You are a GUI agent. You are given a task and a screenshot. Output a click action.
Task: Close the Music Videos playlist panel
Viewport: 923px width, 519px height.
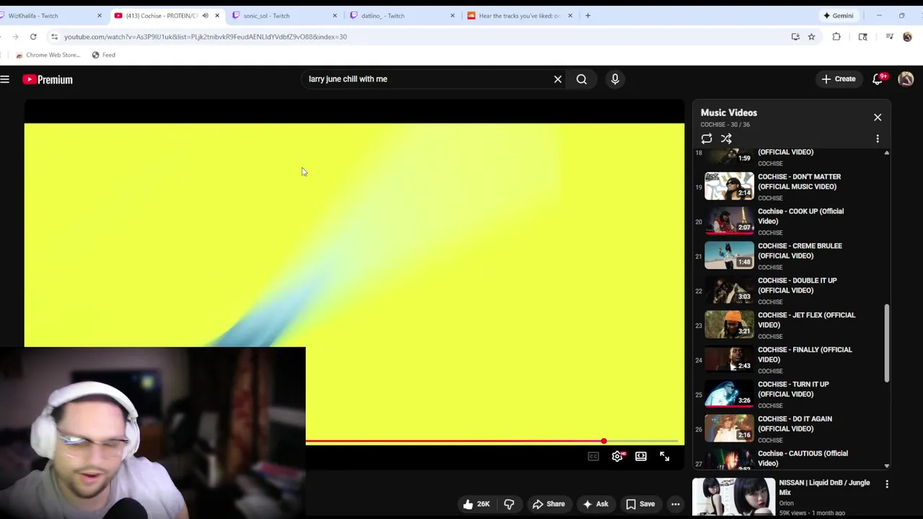click(x=878, y=117)
